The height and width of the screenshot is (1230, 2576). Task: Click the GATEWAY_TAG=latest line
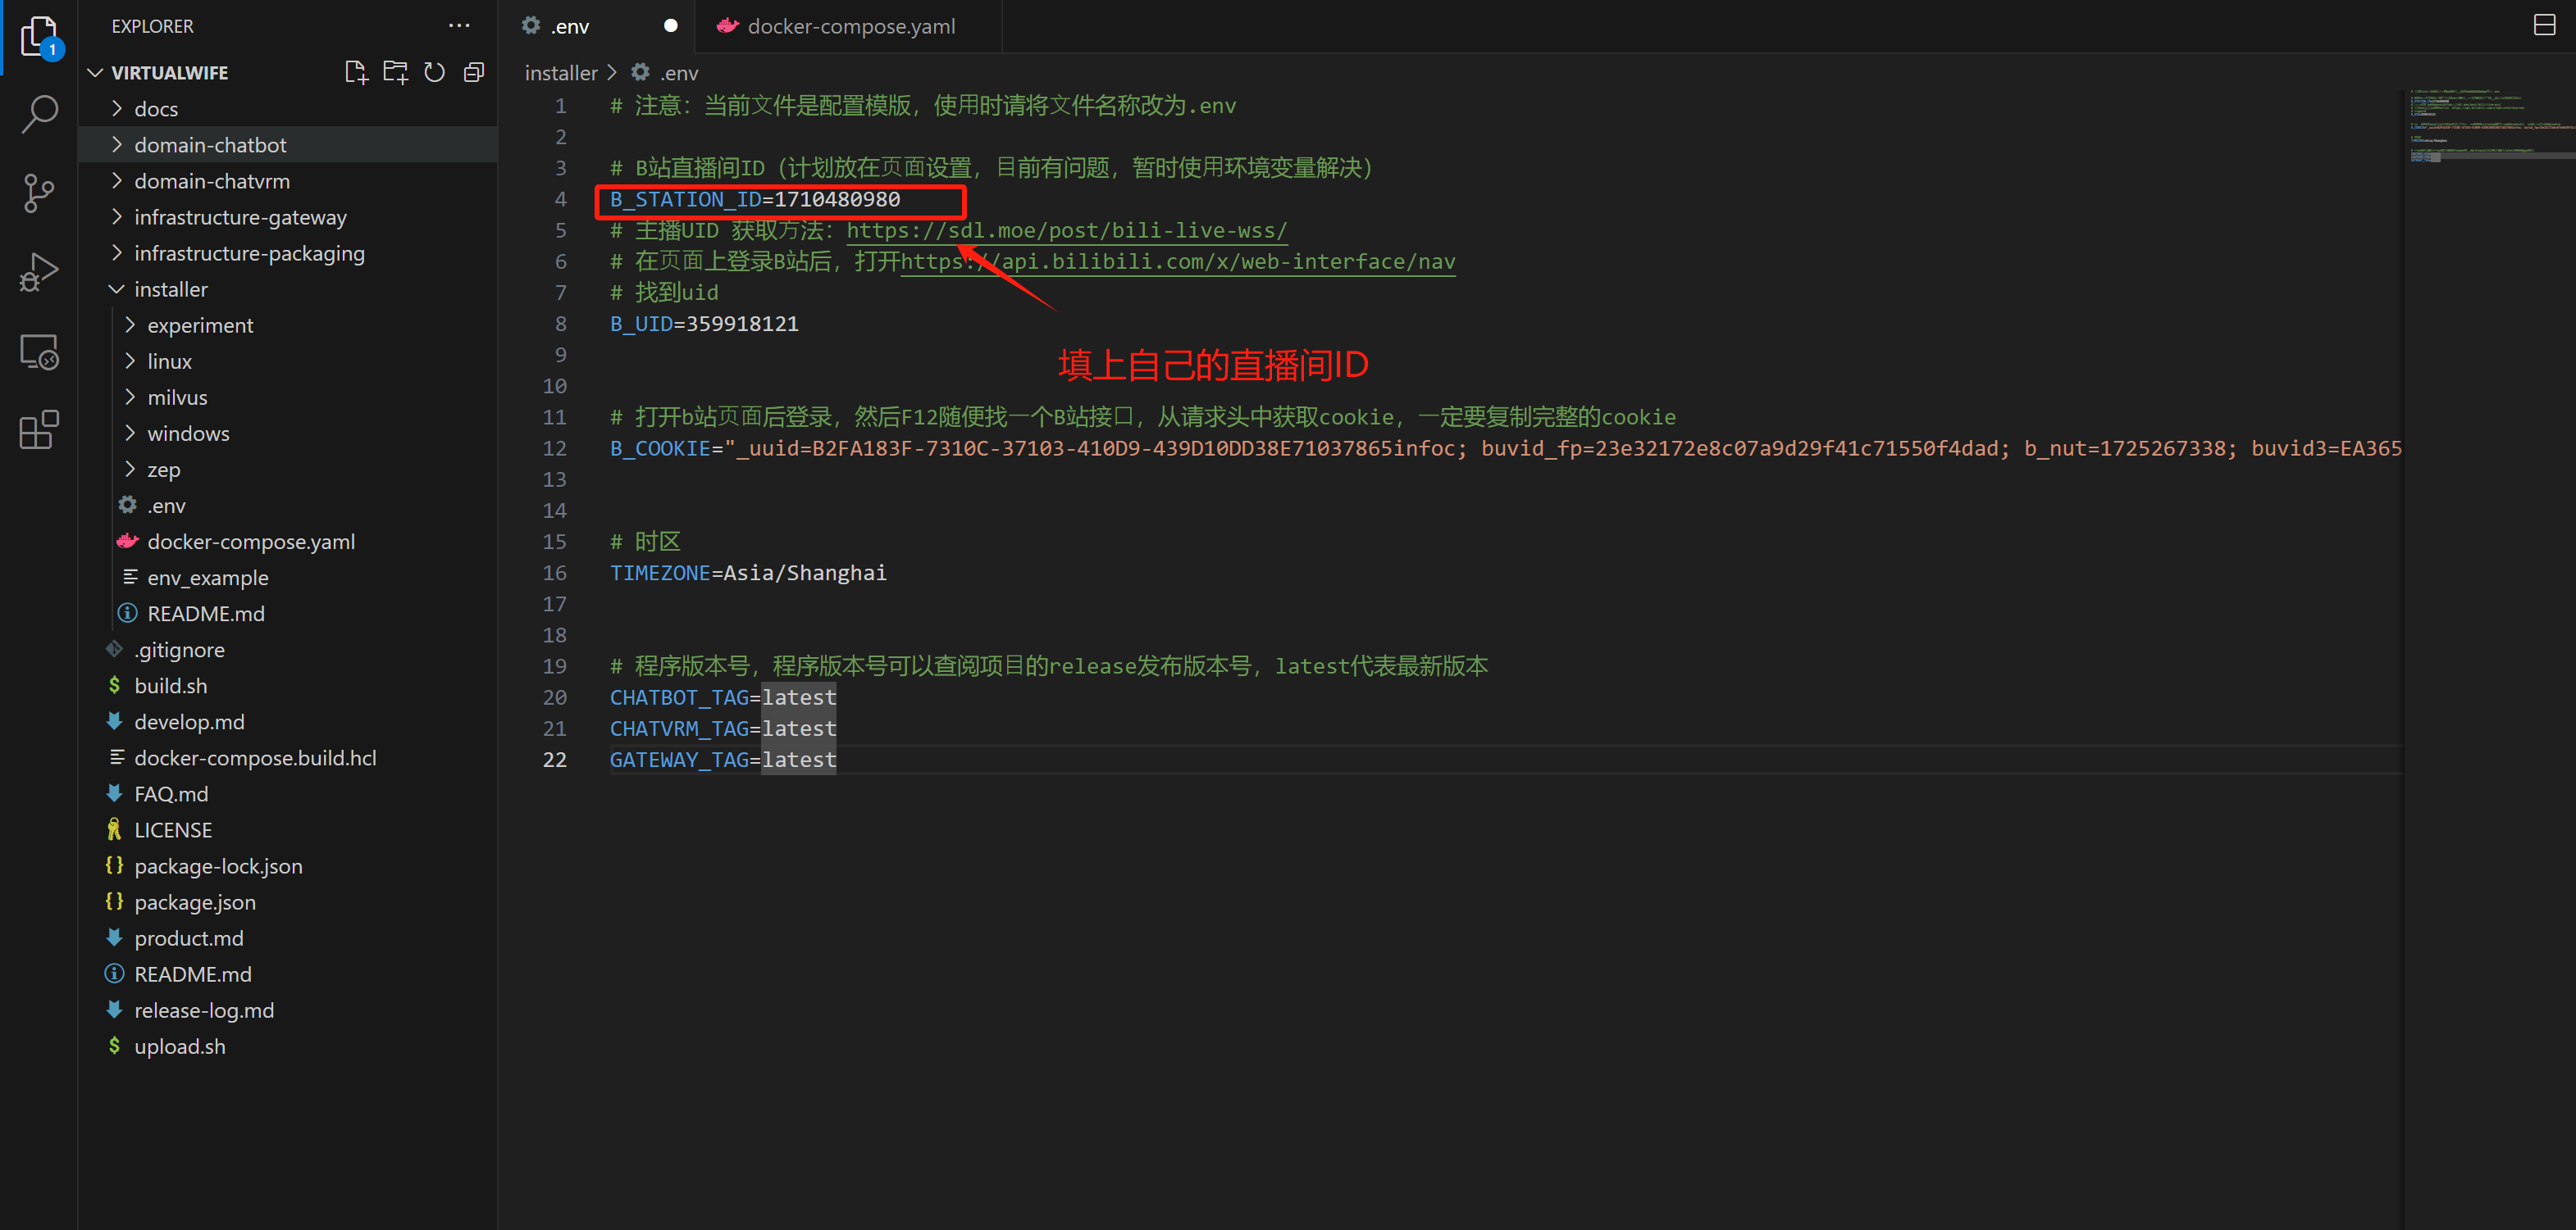click(x=723, y=760)
